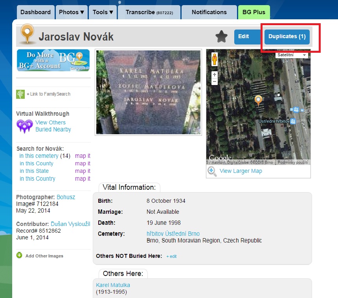This screenshot has height=298, width=338.
Task: Switch to the Dashboard tab
Action: (35, 12)
